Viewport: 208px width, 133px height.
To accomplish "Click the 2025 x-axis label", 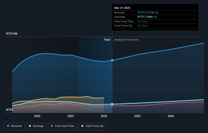I will point(137,116).
